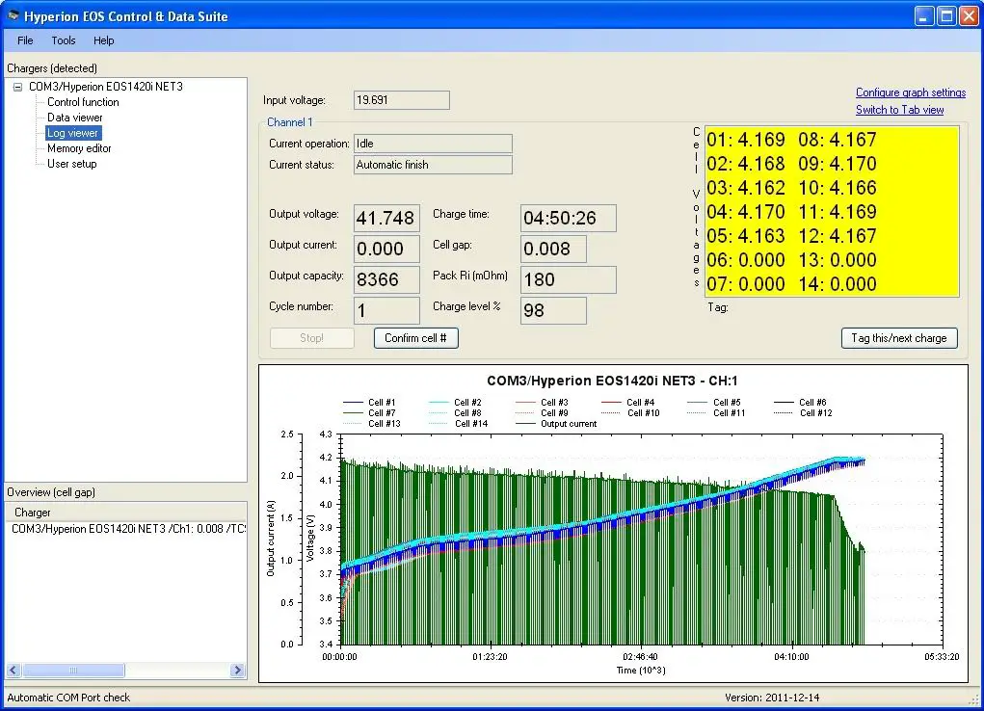Click the overview horizontal scrollbar thumb
This screenshot has width=984, height=711.
(x=73, y=671)
